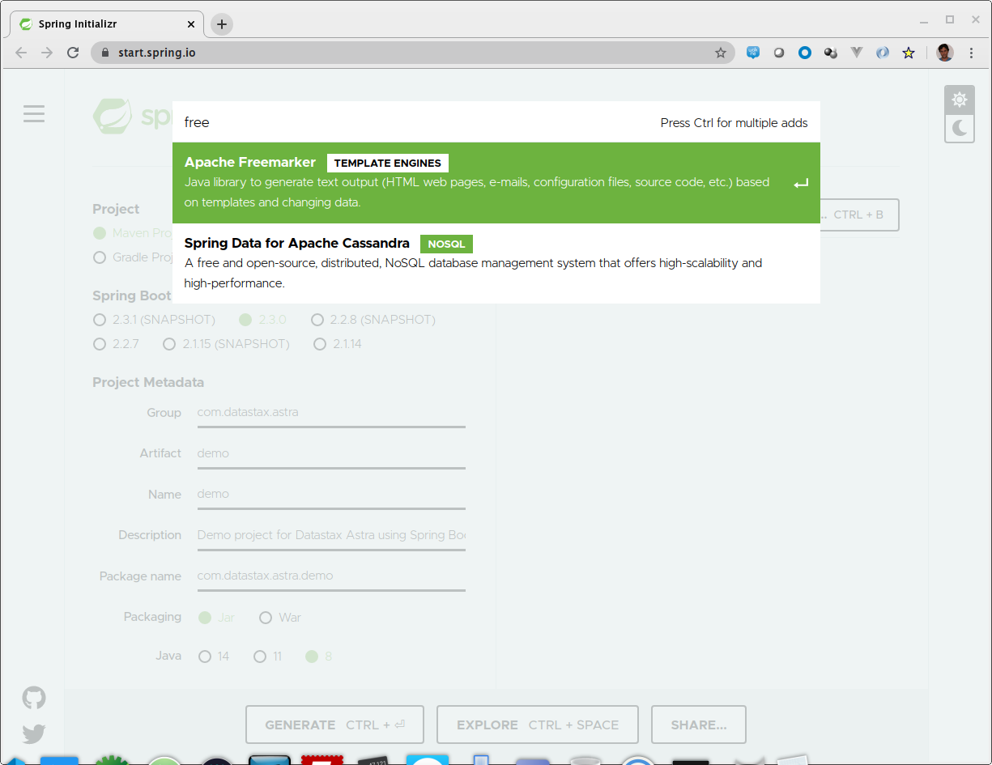Image resolution: width=992 pixels, height=765 pixels.
Task: Switch to dark theme moon icon
Action: point(960,128)
